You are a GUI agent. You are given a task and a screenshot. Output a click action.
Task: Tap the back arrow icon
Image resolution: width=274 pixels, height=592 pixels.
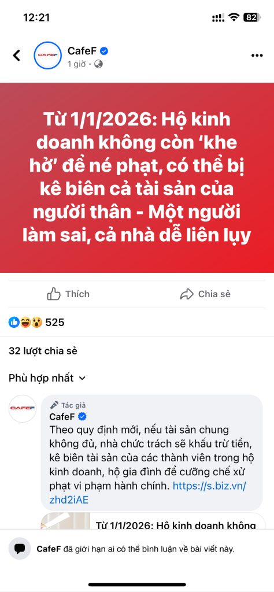pyautogui.click(x=16, y=55)
